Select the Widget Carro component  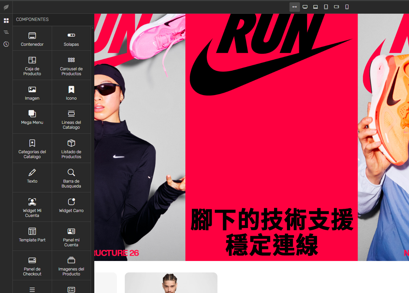coord(71,207)
